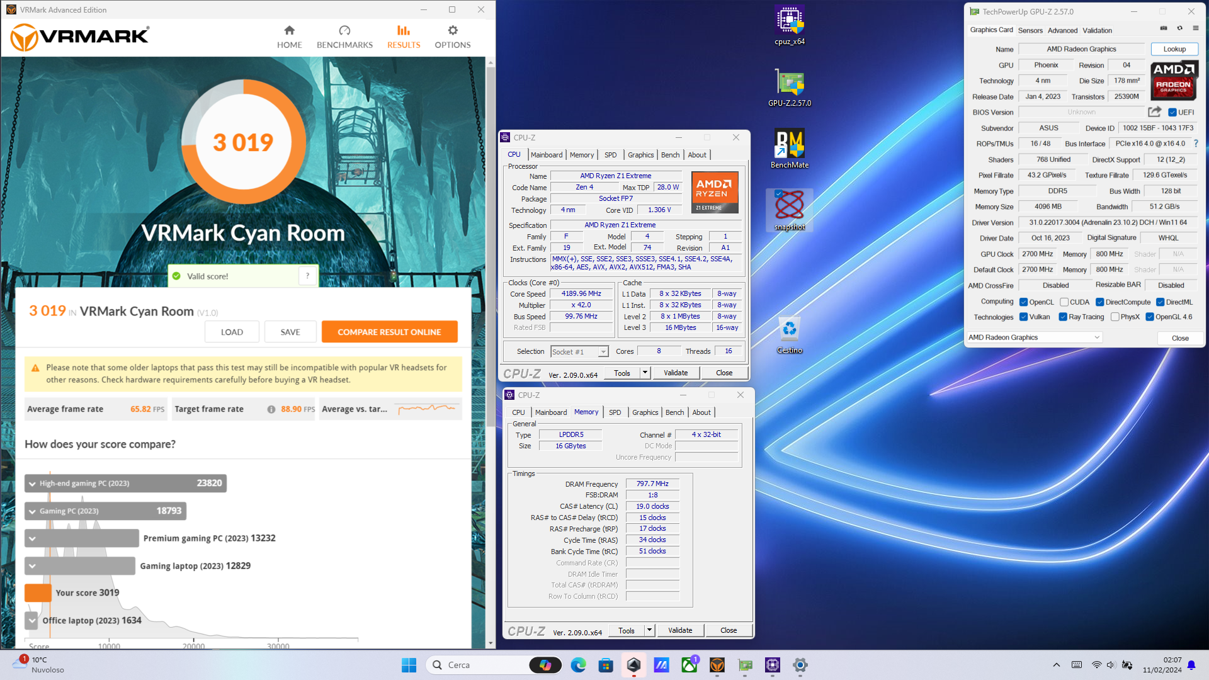Open the Cestino recycle bin
The image size is (1209, 680).
790,335
